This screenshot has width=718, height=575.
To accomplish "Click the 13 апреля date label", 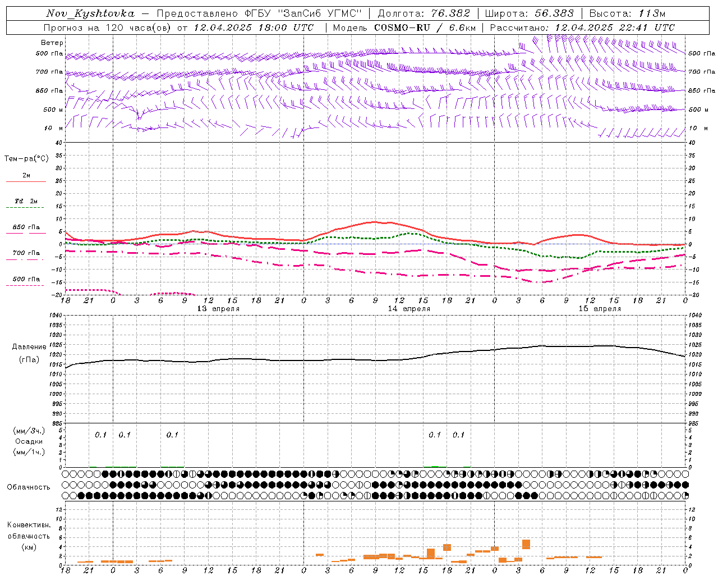I will 218,309.
